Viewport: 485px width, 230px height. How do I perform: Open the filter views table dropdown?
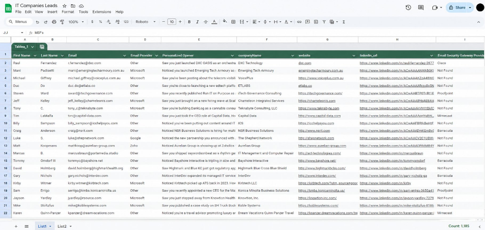(x=333, y=22)
